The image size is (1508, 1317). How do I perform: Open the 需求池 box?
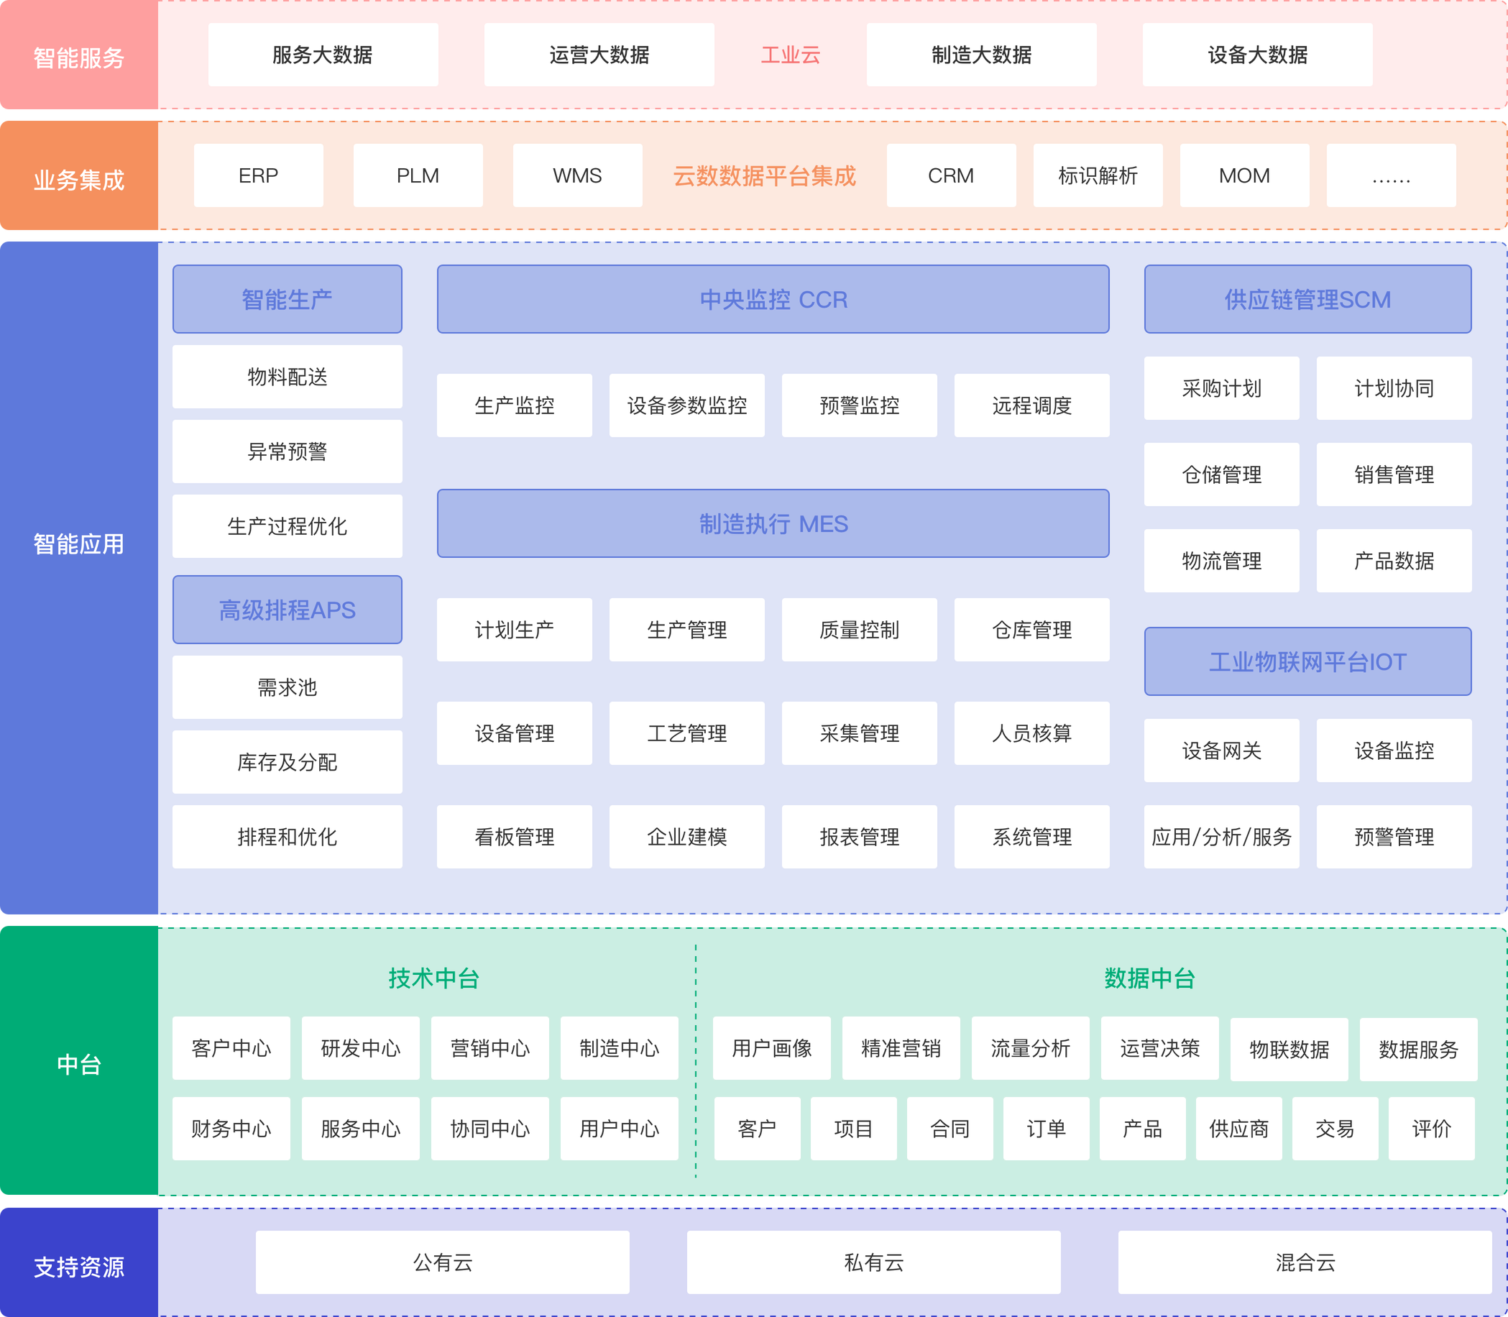point(287,687)
